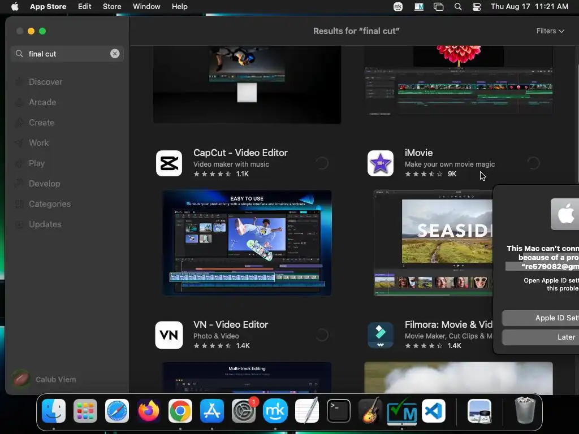This screenshot has width=579, height=434.
Task: Launch Visual Studio Code from the Dock
Action: pos(434,411)
